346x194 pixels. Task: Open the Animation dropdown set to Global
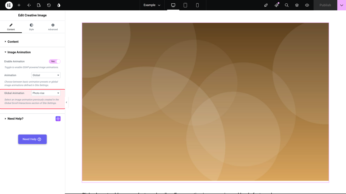tap(46, 75)
